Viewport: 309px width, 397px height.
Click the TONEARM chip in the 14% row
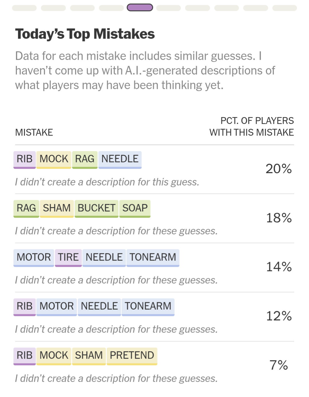153,258
